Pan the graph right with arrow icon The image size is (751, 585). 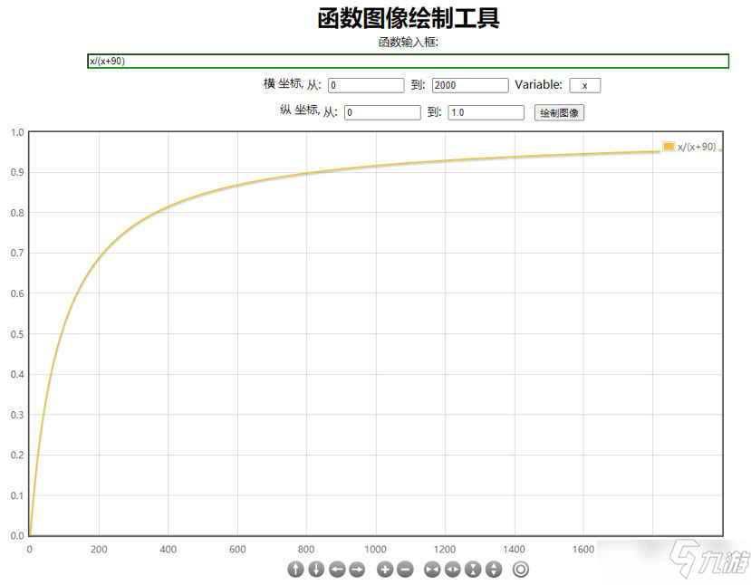coord(357,570)
